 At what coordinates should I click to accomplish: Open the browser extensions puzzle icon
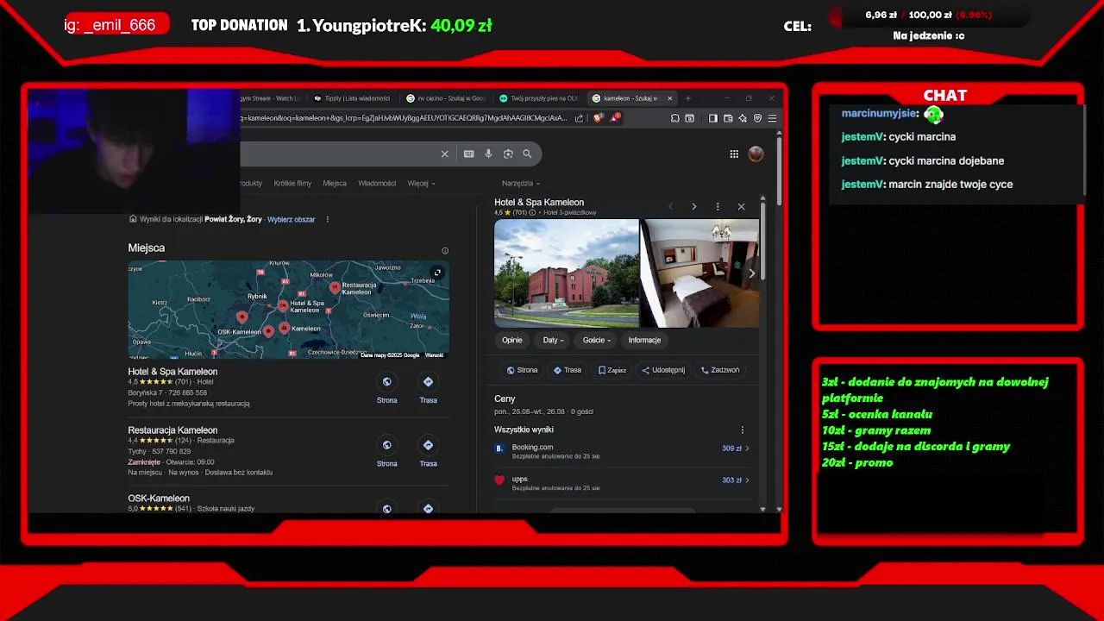(674, 118)
